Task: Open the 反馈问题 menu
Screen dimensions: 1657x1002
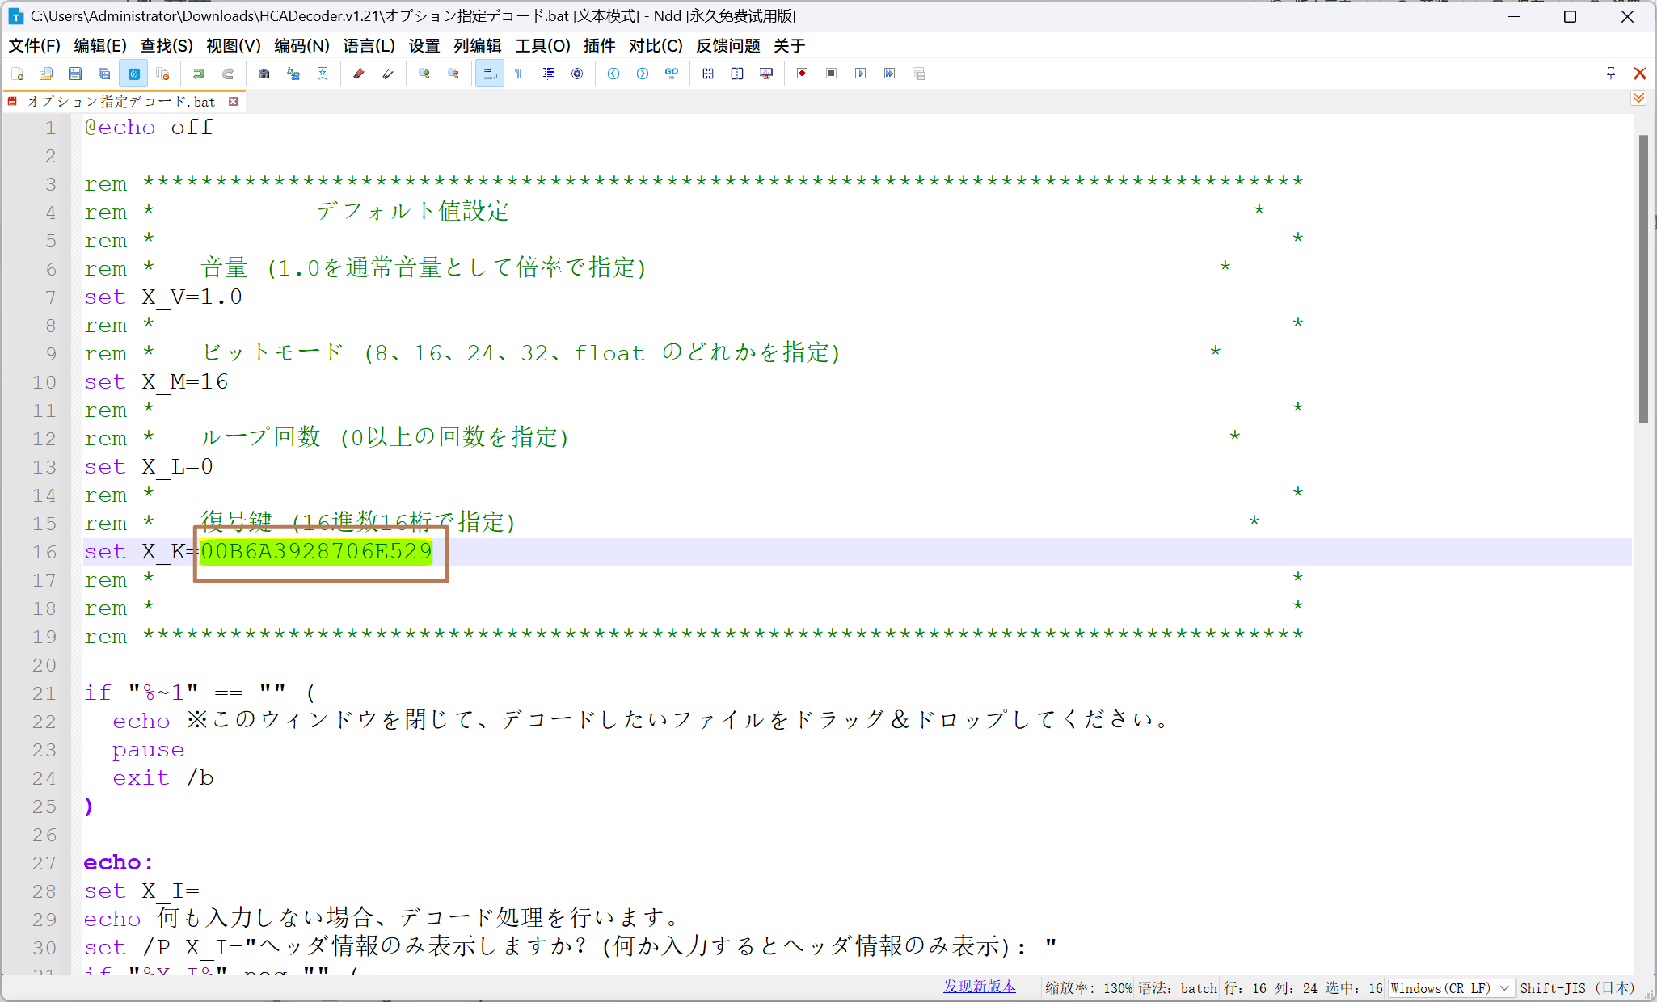Action: (x=728, y=46)
